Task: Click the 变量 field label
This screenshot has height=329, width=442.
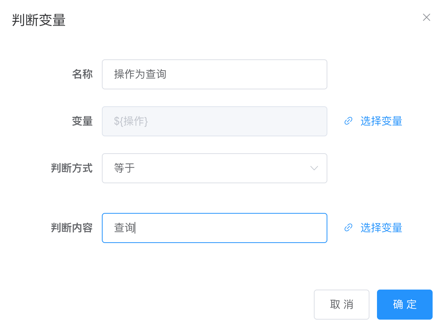Action: click(82, 121)
